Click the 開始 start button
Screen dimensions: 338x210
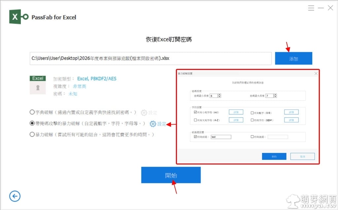coord(171,175)
